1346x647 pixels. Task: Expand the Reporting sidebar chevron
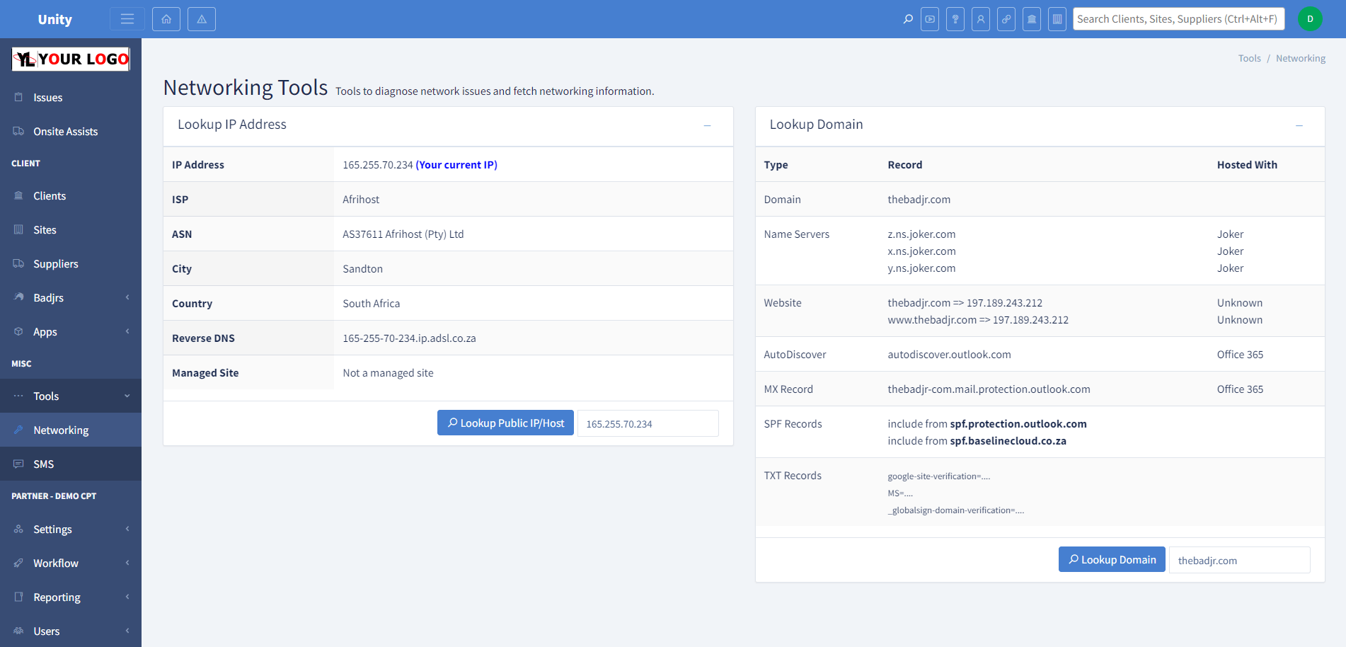point(127,597)
